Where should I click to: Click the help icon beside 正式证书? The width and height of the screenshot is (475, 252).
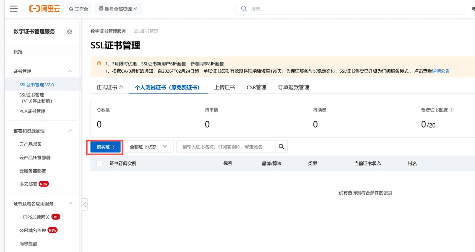pyautogui.click(x=121, y=87)
